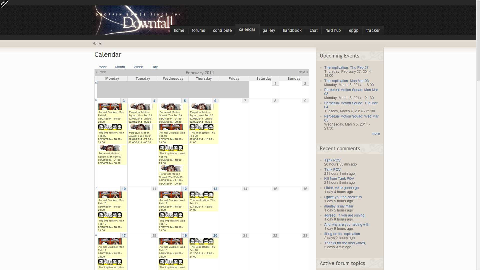Click the more link under Upcoming Events

click(375, 133)
